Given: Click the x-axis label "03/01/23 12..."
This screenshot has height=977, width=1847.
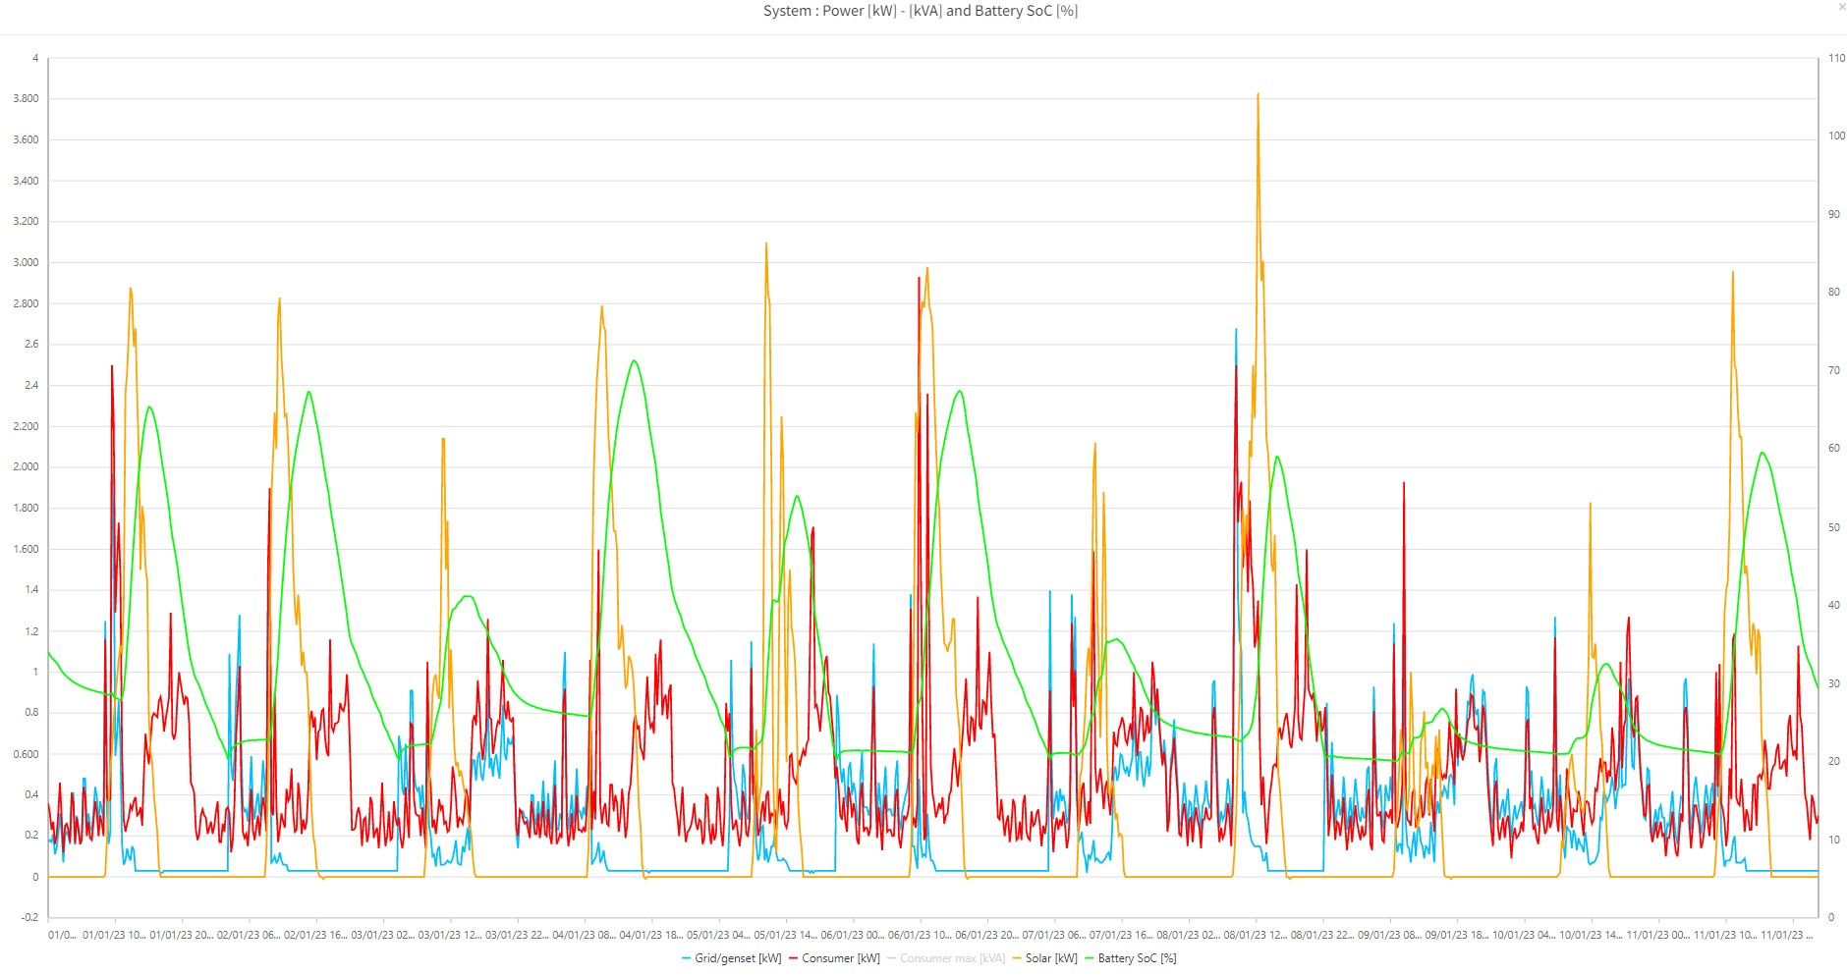Looking at the screenshot, I should tap(450, 935).
